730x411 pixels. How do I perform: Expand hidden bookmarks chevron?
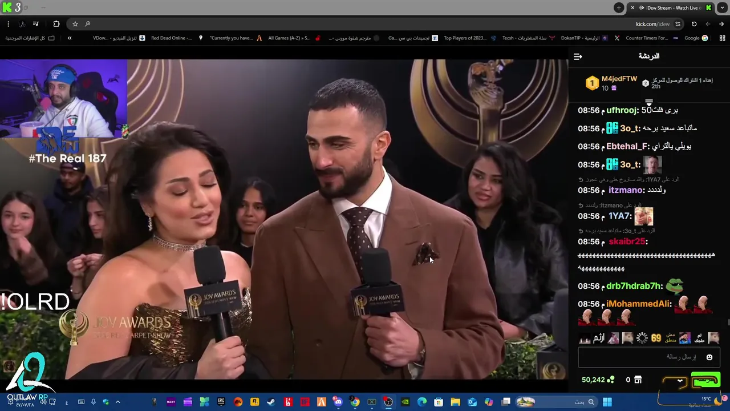point(70,38)
